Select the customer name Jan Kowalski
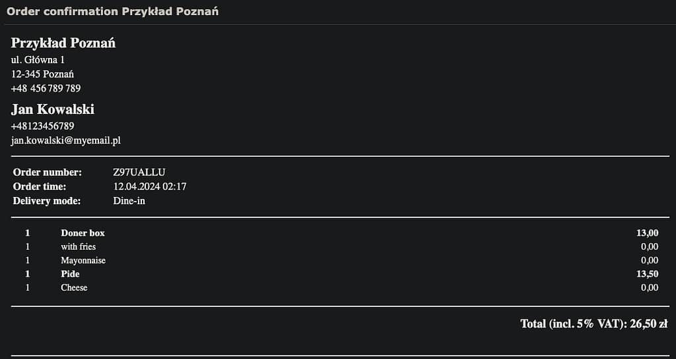 [53, 109]
